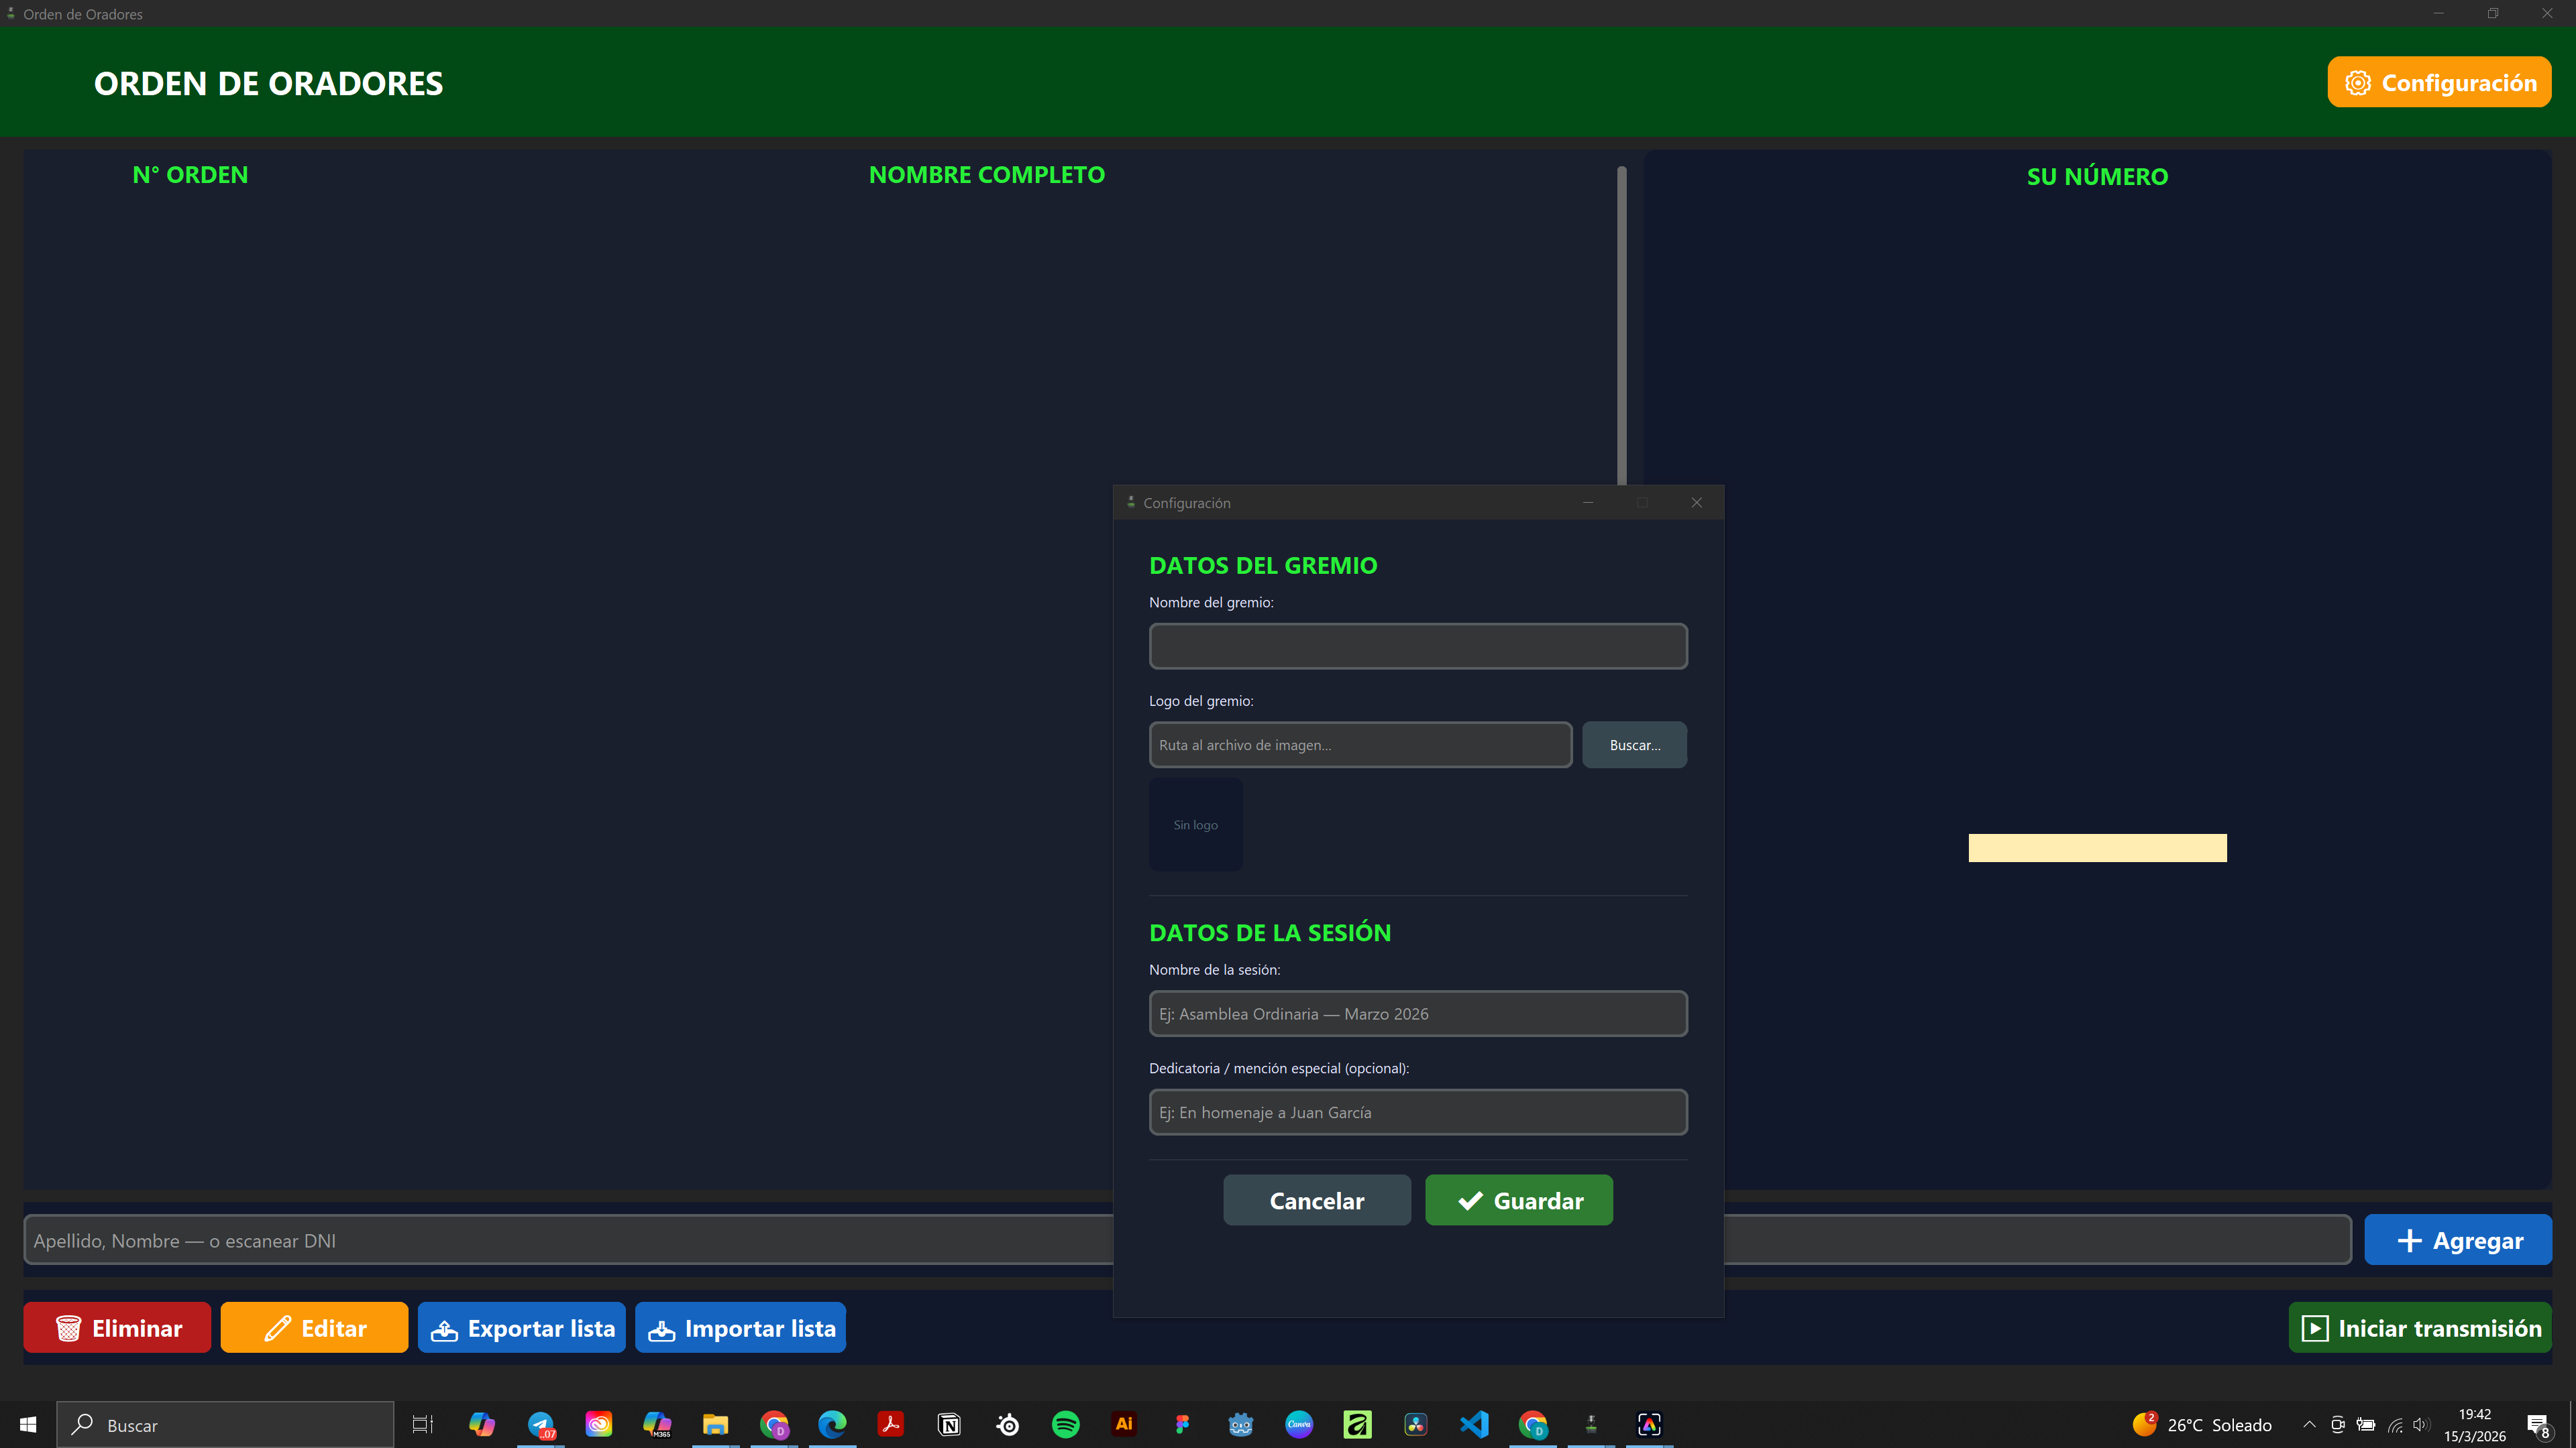This screenshot has width=2576, height=1448.
Task: Click Editar with the pencil icon
Action: point(314,1327)
